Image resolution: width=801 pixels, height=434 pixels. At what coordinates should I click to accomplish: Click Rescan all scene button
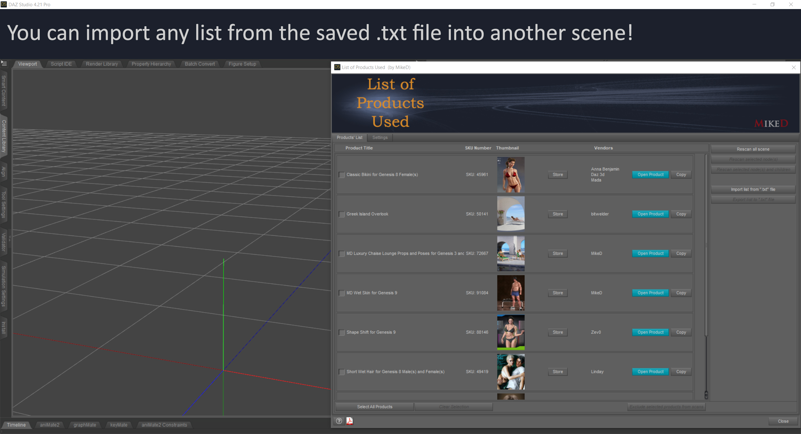(x=753, y=149)
